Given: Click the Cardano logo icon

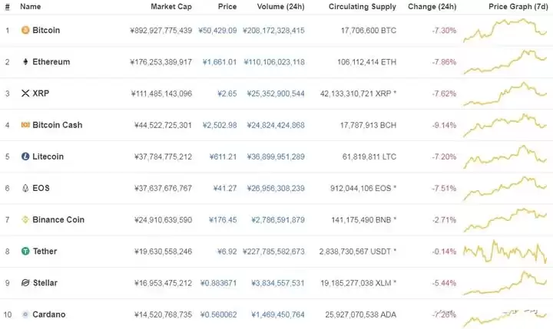Looking at the screenshot, I should [25, 314].
